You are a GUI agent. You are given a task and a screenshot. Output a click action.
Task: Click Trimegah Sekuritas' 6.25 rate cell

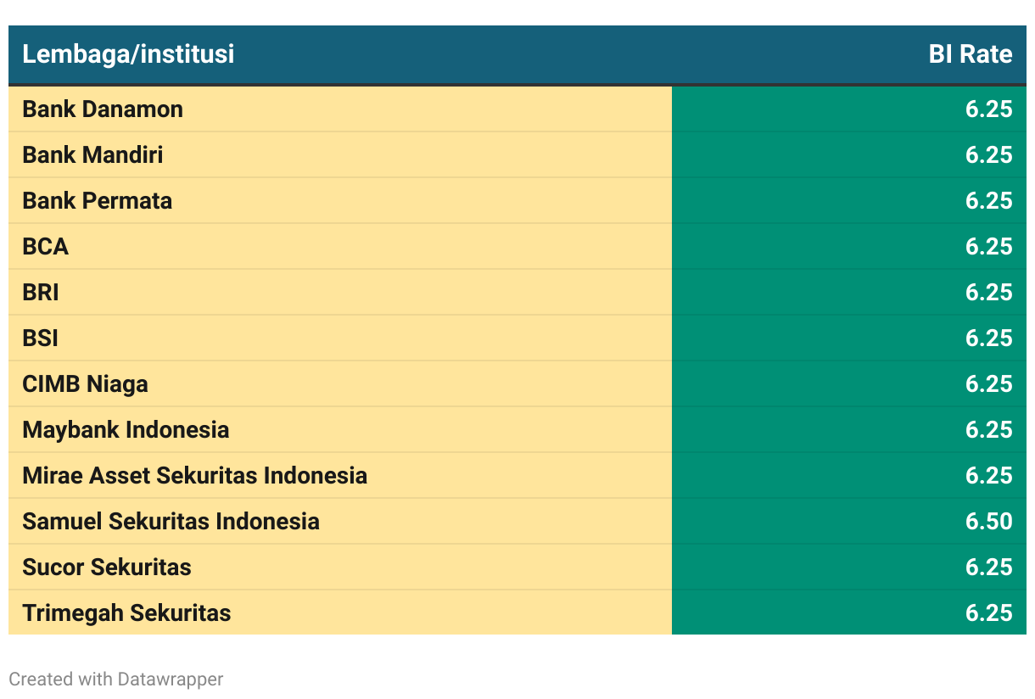988,613
